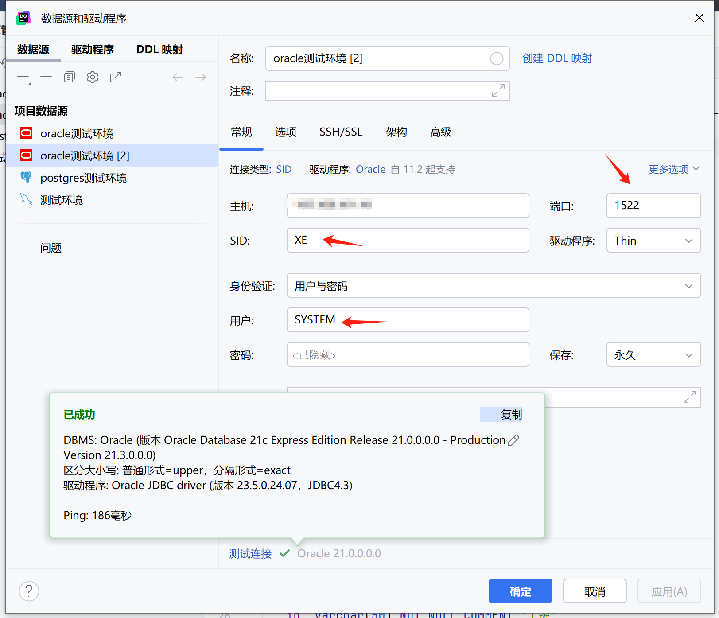This screenshot has height=618, width=719.
Task: Cancel with the 取消 button
Action: tap(595, 591)
